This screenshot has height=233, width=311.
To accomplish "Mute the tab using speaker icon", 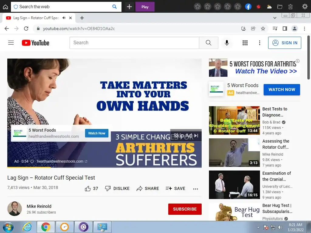I will click(x=64, y=18).
